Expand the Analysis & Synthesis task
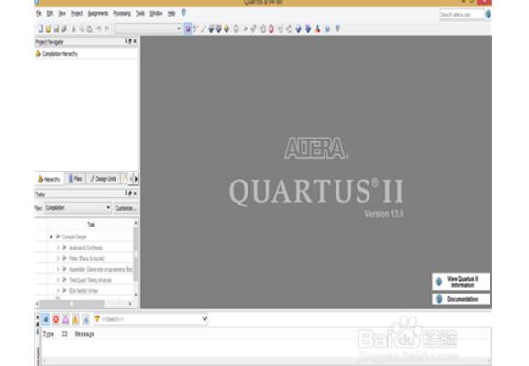529x366 pixels. [58, 248]
